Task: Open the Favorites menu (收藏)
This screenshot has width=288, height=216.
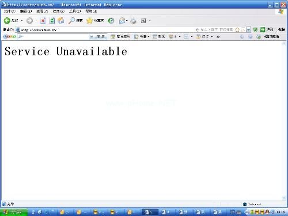Action: [x=58, y=12]
